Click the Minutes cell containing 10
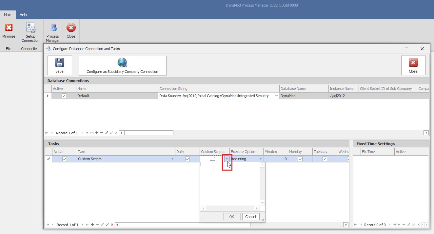The width and height of the screenshot is (434, 234). tap(276, 159)
